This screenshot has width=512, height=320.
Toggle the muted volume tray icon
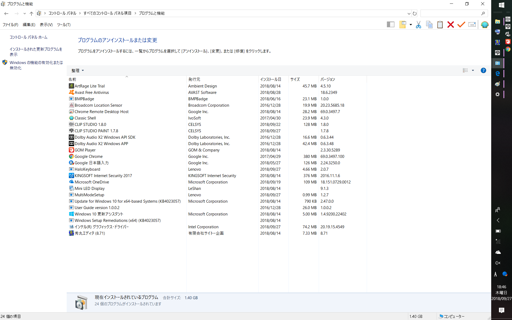pyautogui.click(x=498, y=263)
